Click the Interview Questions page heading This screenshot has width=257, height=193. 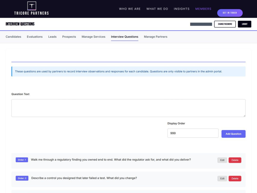pyautogui.click(x=20, y=24)
